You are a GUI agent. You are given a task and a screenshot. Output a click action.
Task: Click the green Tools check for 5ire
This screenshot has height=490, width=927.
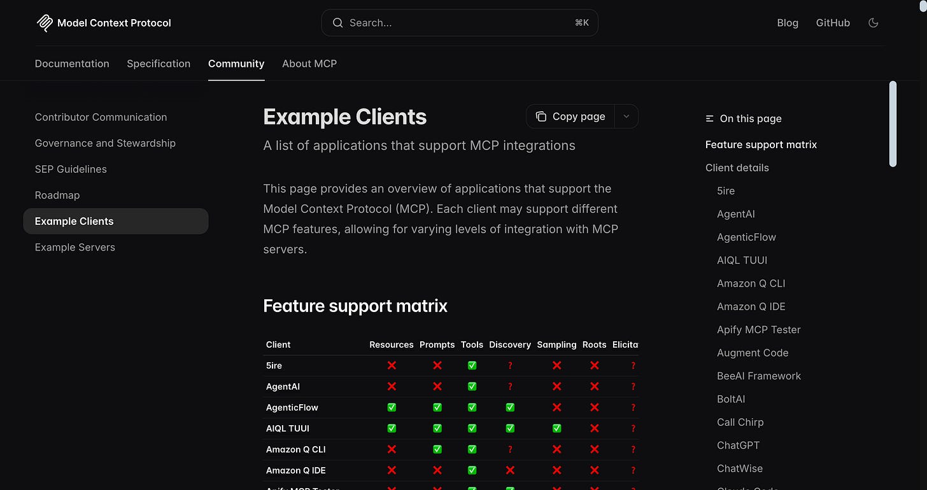(472, 365)
